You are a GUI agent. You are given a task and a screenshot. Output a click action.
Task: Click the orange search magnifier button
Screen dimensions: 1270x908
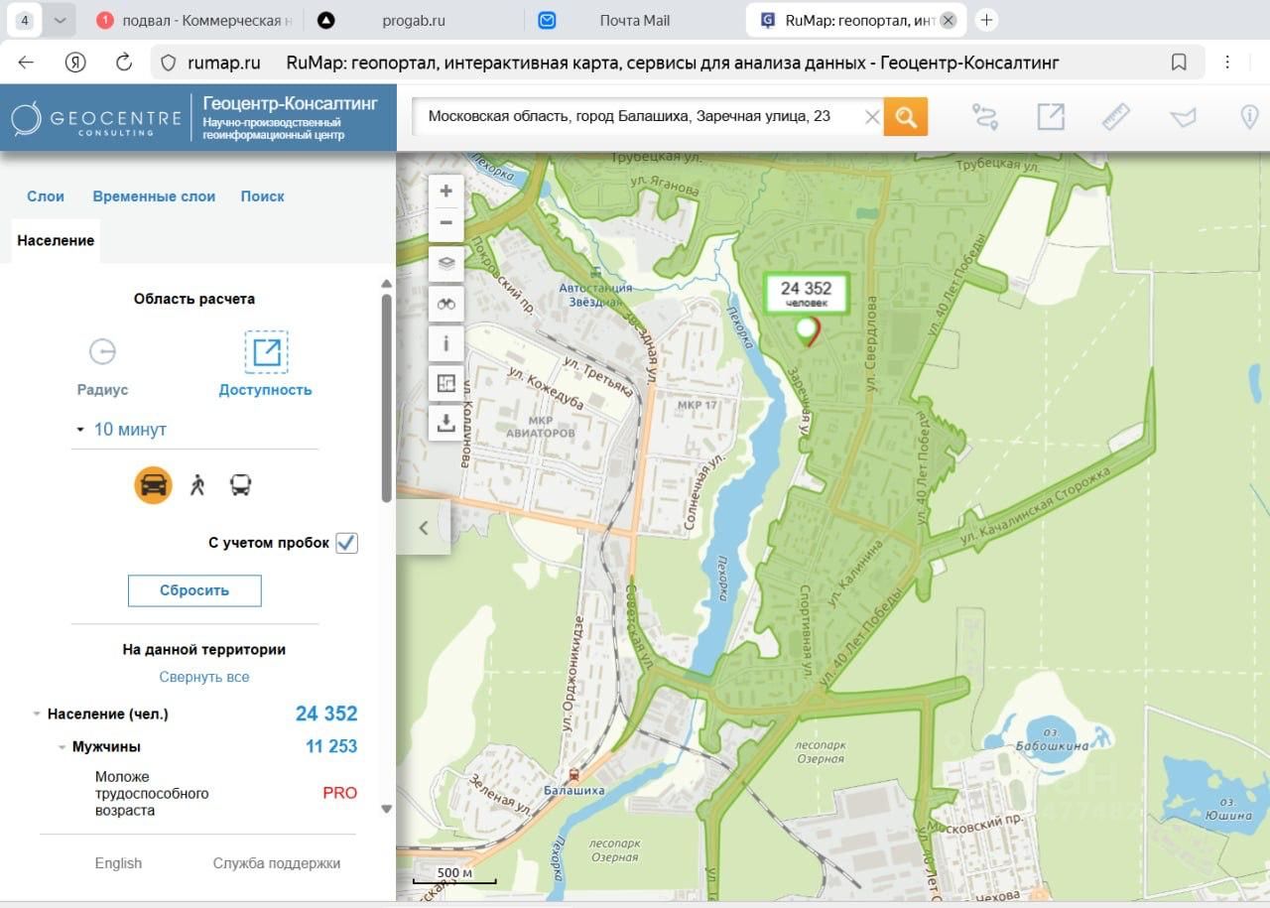(905, 117)
